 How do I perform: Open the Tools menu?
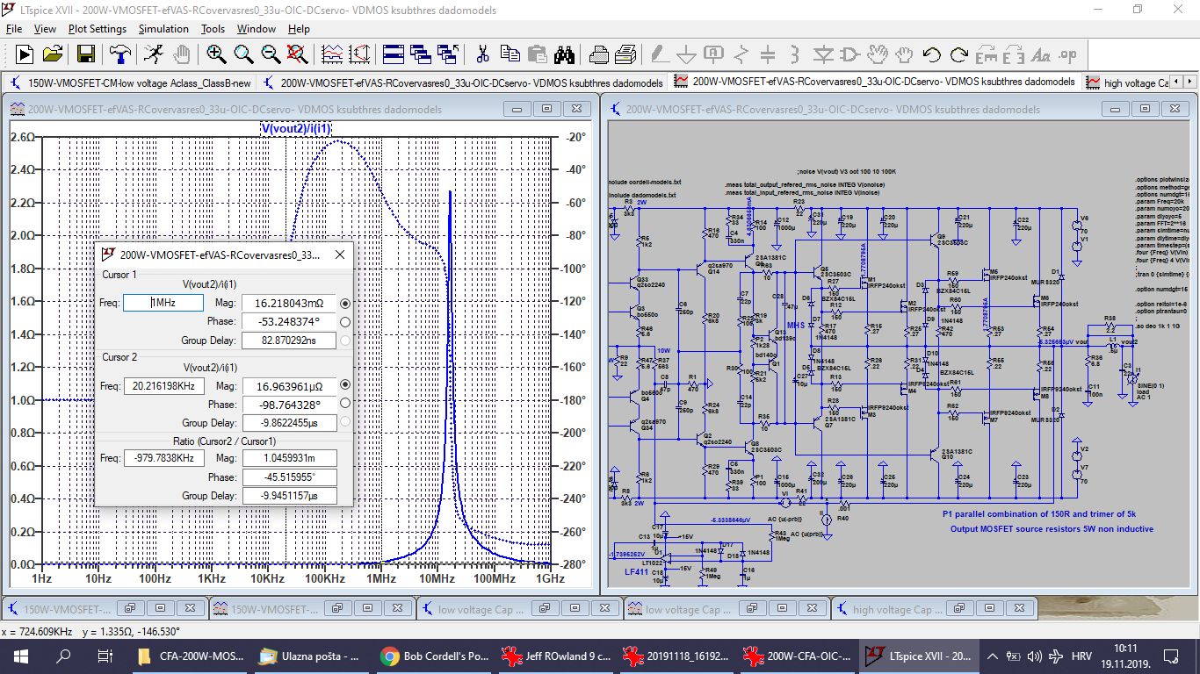[213, 28]
